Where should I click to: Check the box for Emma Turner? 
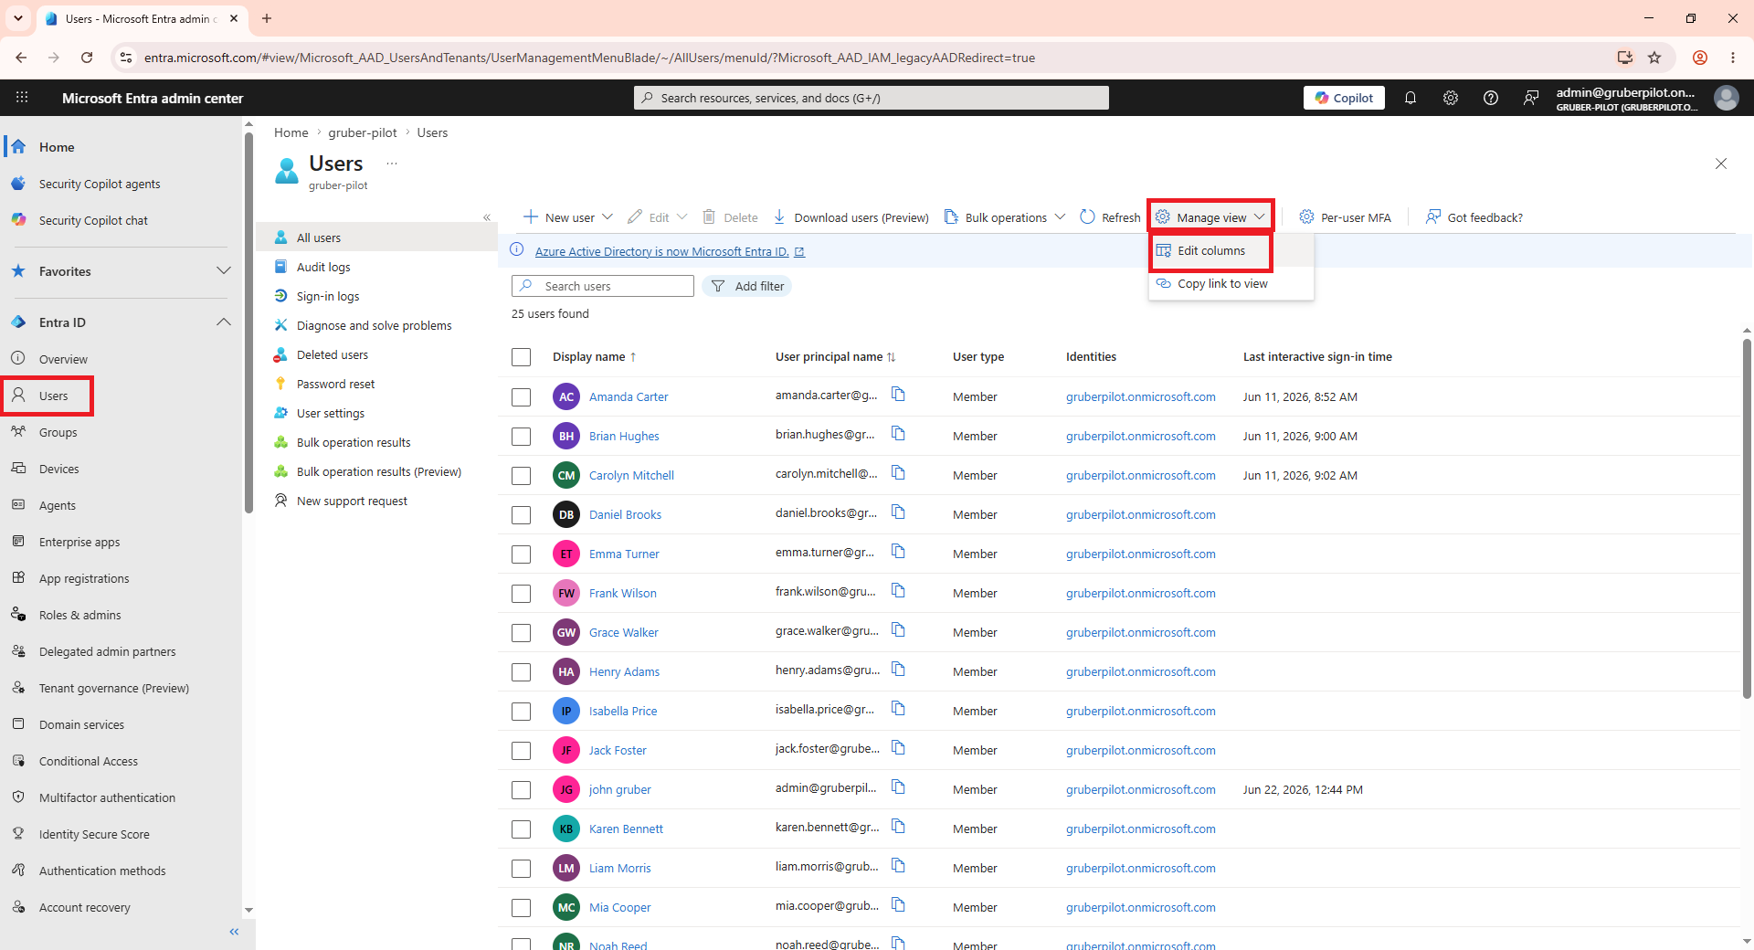click(x=521, y=554)
